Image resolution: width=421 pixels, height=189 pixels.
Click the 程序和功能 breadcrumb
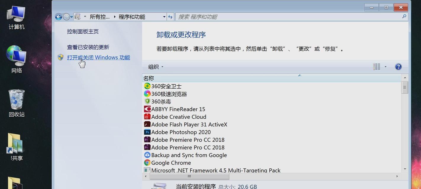click(132, 17)
